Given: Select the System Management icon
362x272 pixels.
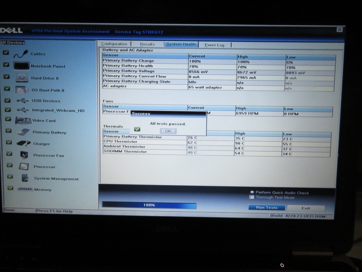Looking at the screenshot, I should click(25, 178).
